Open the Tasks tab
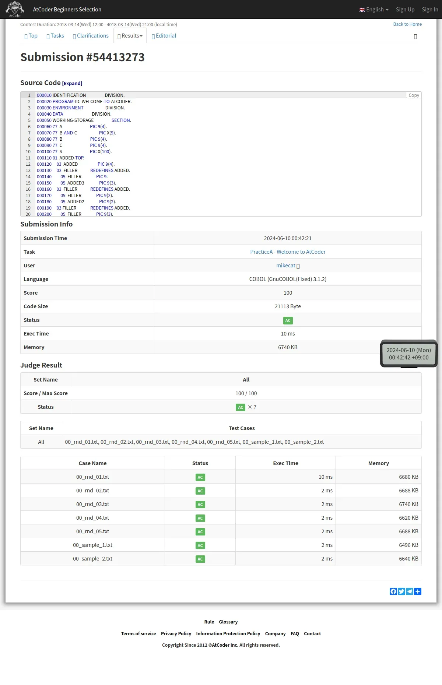The height and width of the screenshot is (685, 442). point(55,36)
